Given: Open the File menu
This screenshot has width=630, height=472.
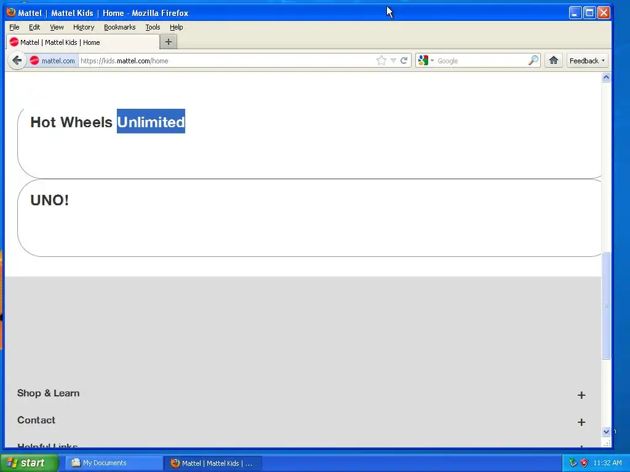Looking at the screenshot, I should coord(14,27).
